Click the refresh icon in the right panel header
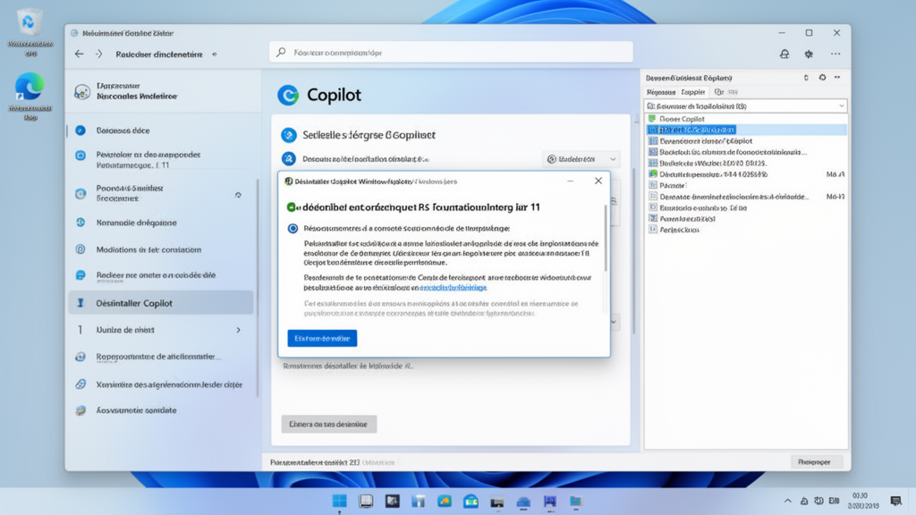The image size is (916, 515). 823,77
